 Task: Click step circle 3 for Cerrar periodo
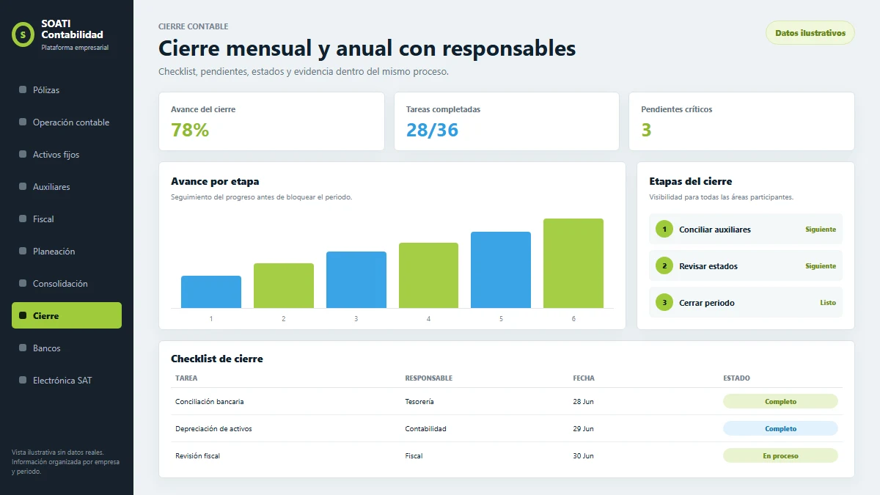click(664, 303)
